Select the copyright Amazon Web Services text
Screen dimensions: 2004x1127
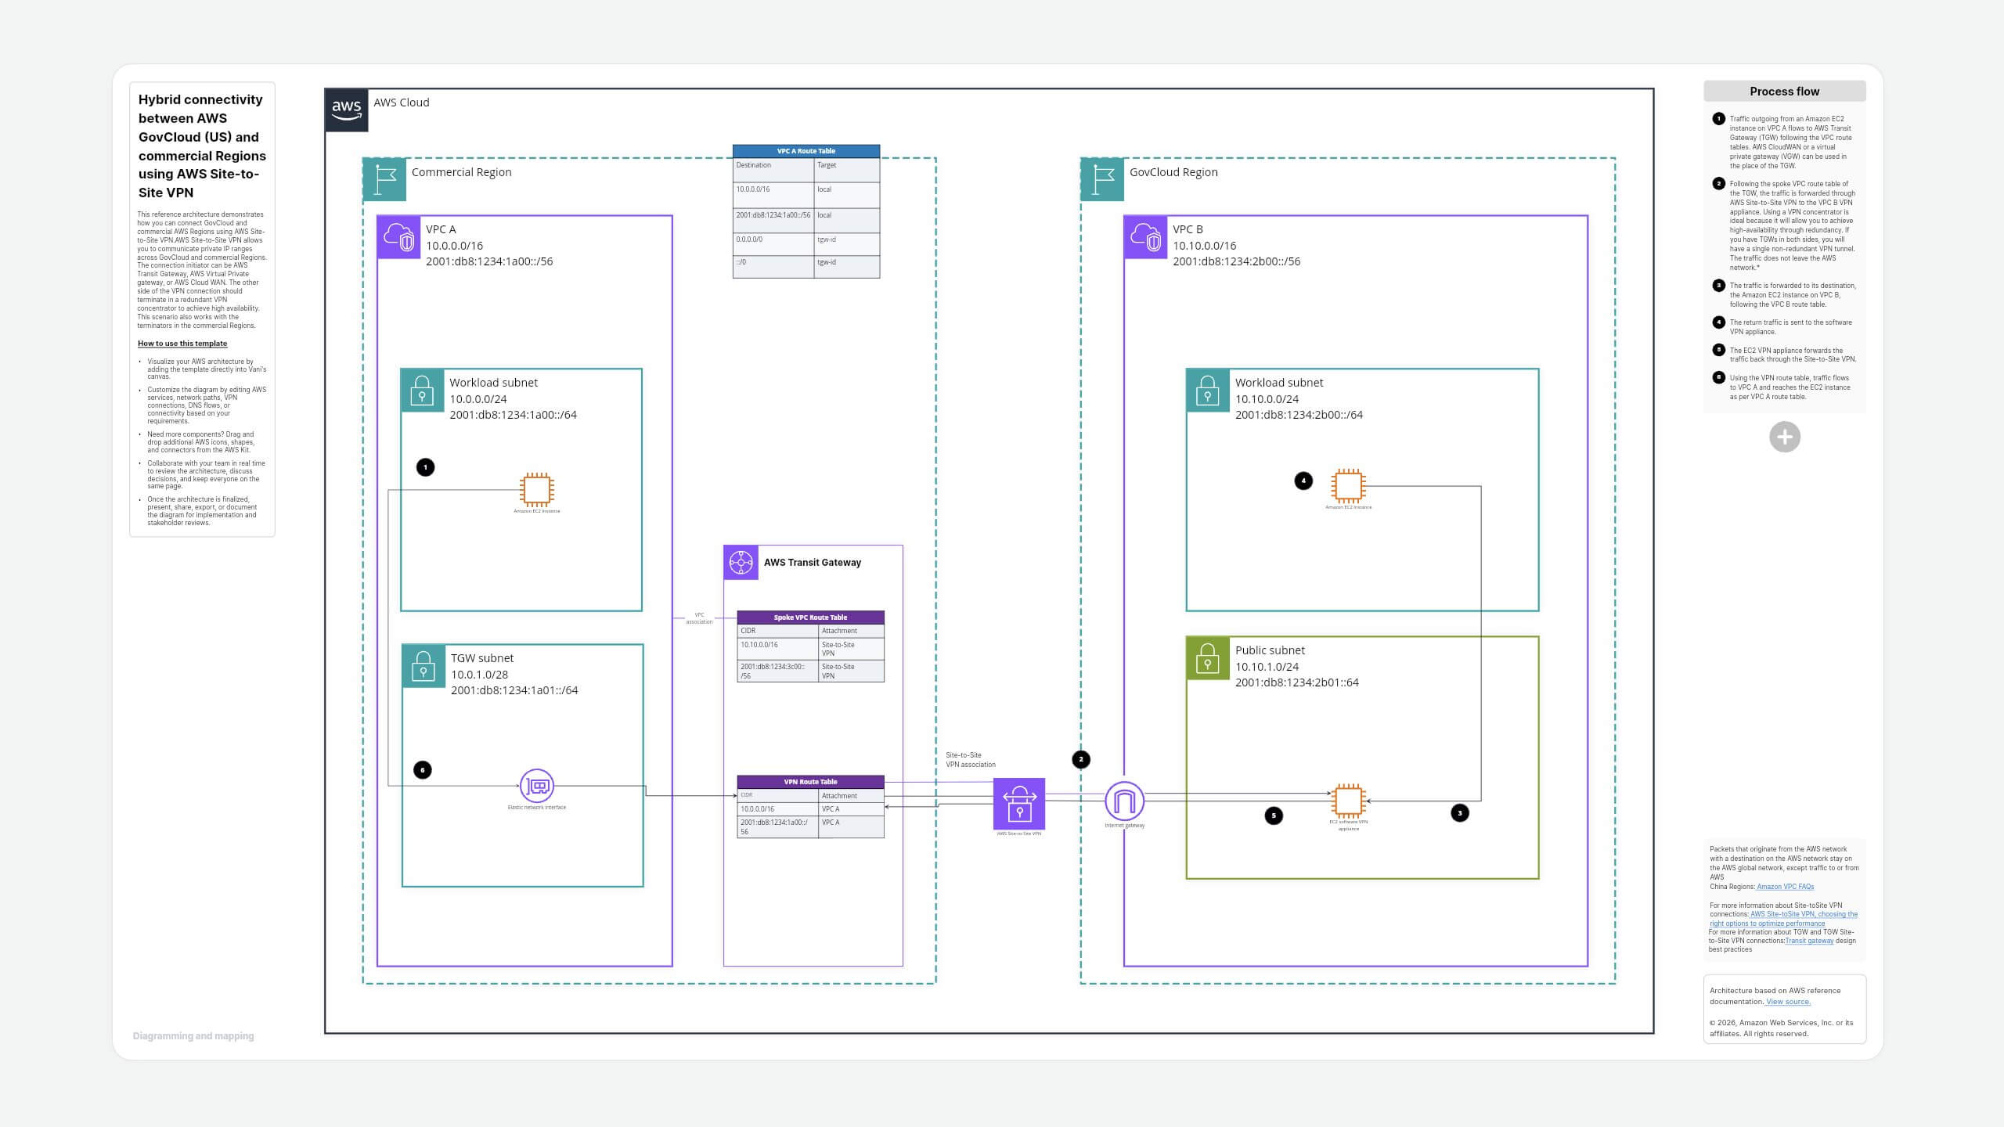pos(1782,1028)
